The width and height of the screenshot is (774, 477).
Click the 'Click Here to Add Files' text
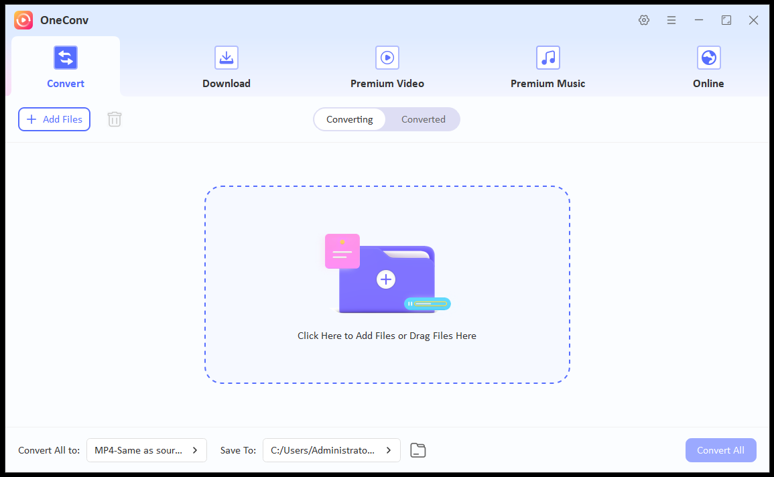387,336
